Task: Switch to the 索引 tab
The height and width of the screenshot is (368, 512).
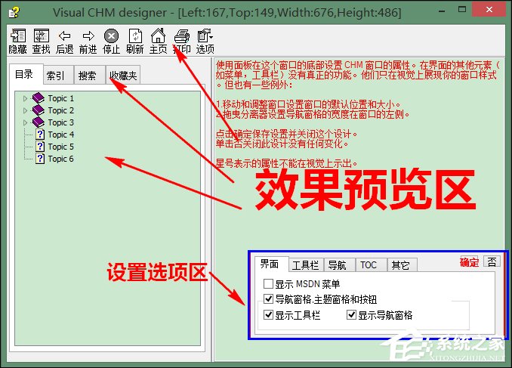Action: click(58, 76)
